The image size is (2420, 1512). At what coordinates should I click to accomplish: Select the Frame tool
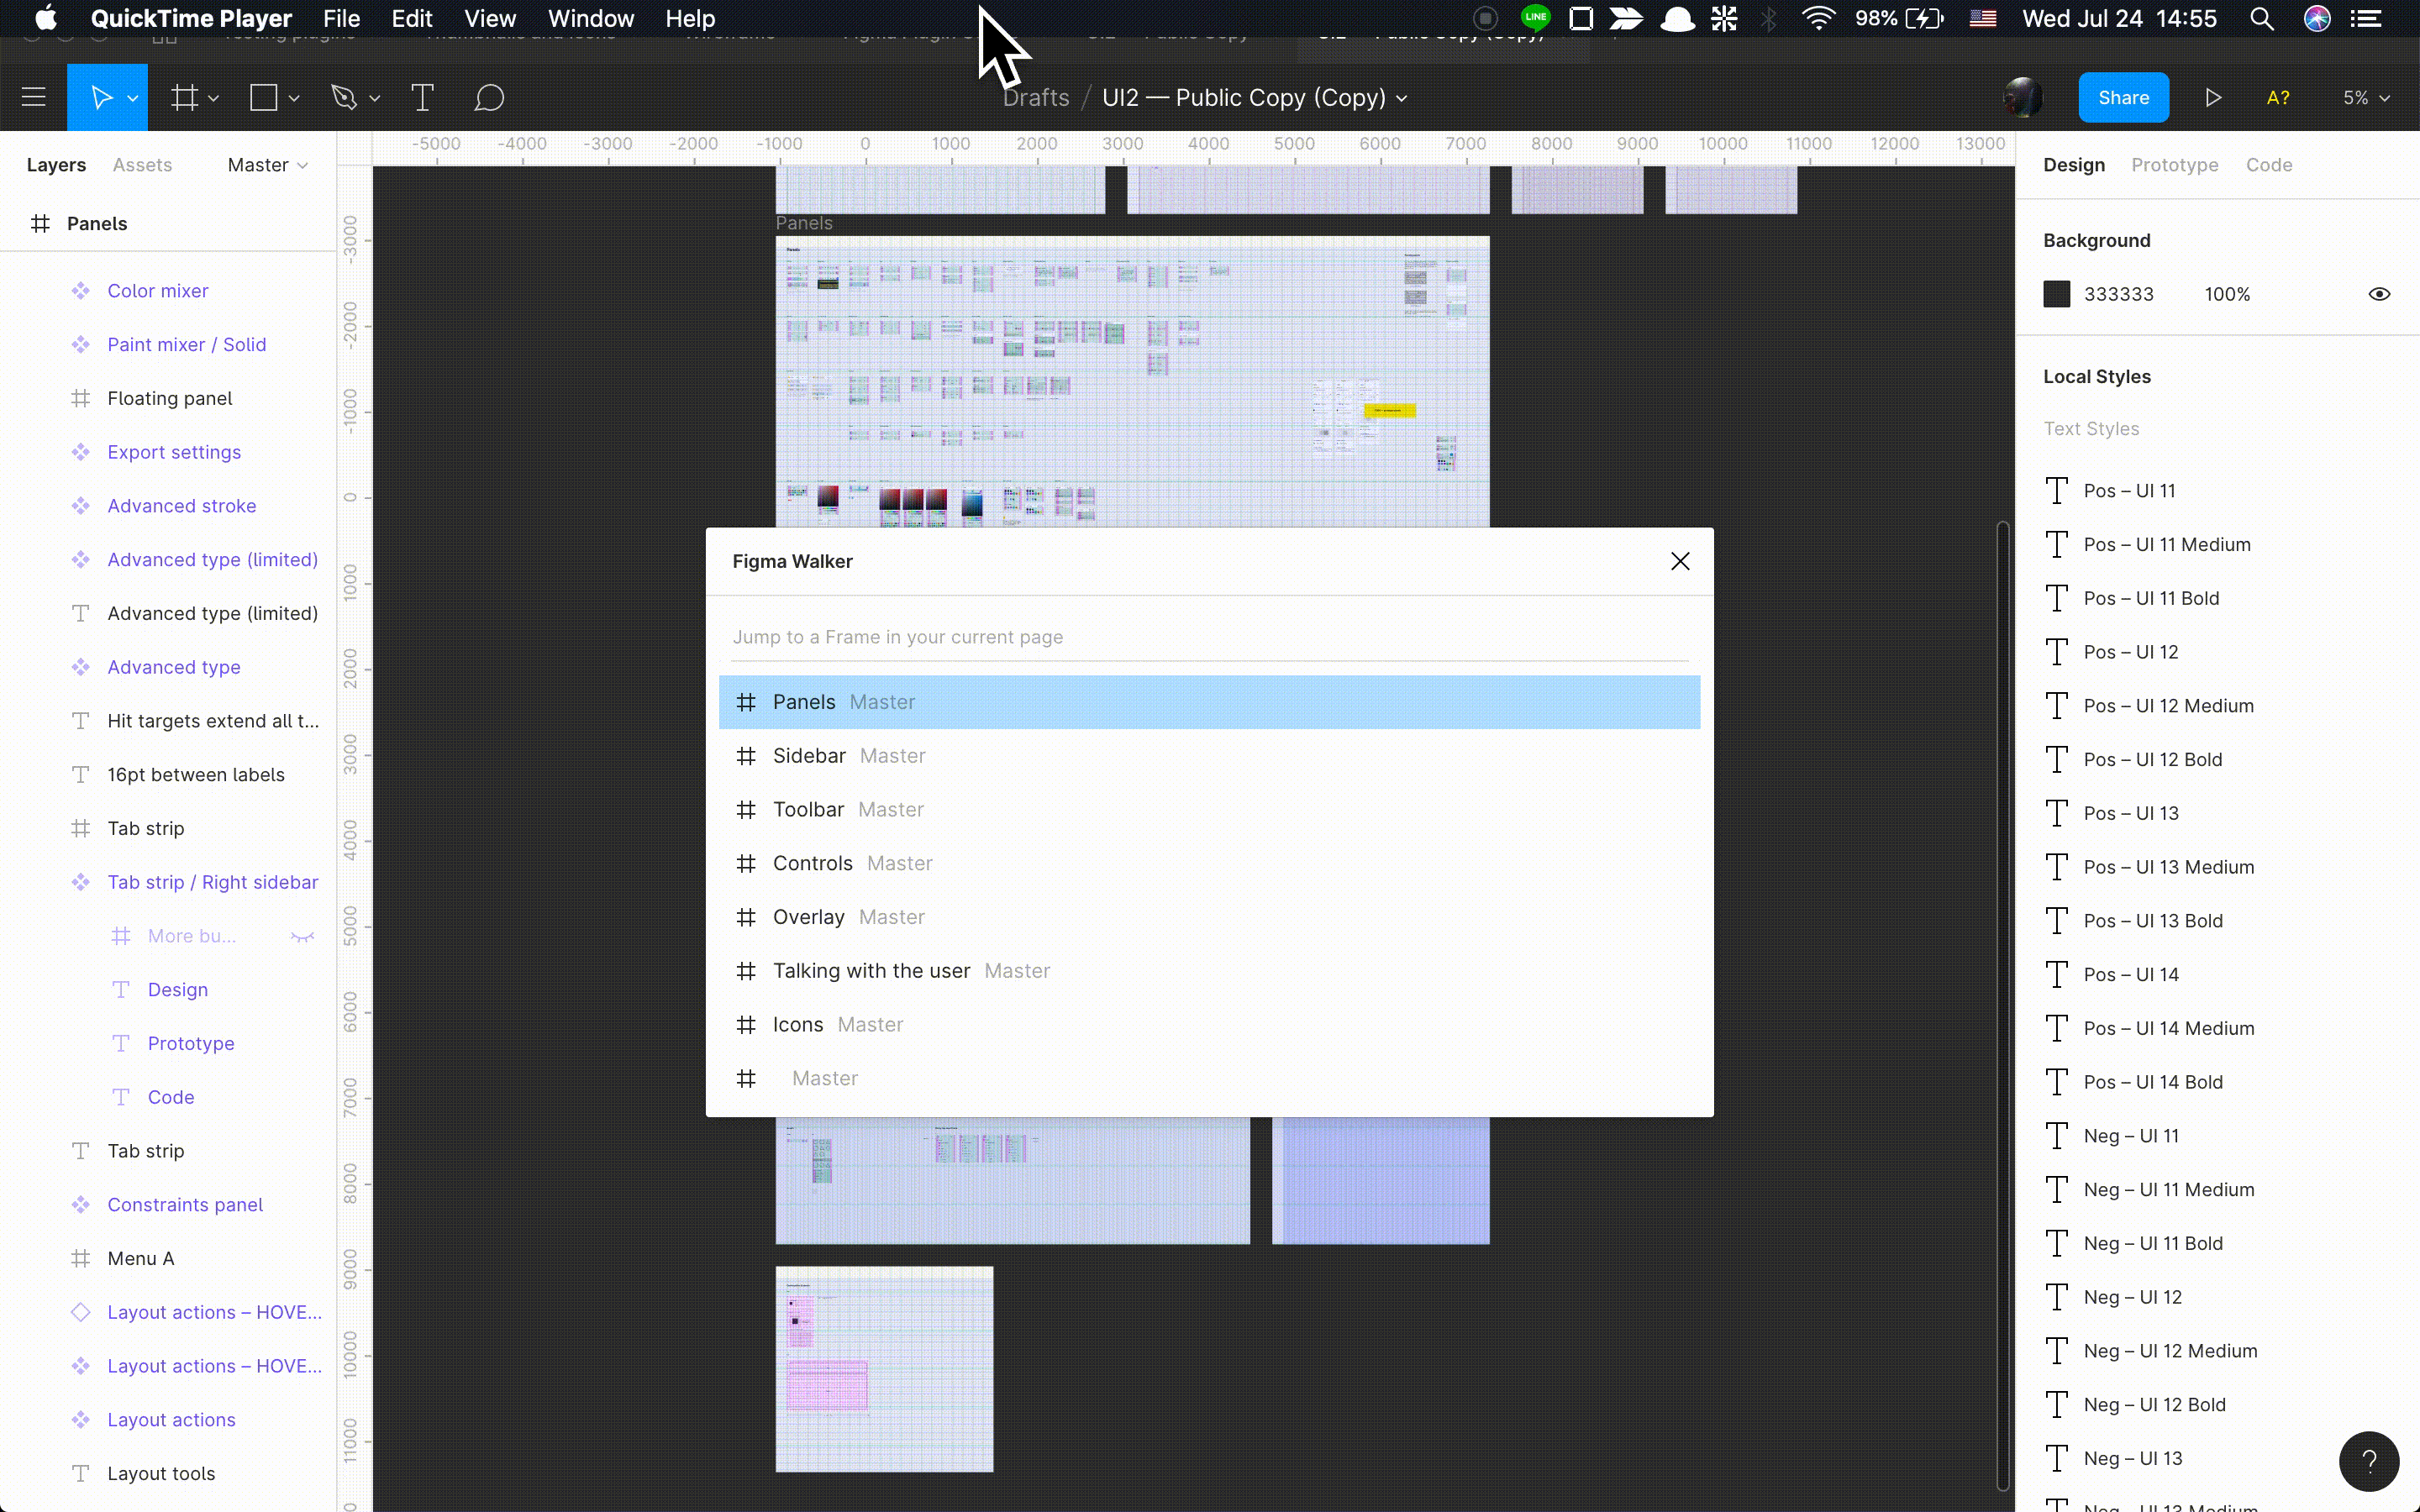(184, 98)
